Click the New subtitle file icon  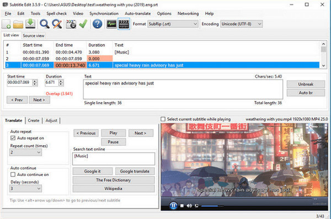pos(6,24)
